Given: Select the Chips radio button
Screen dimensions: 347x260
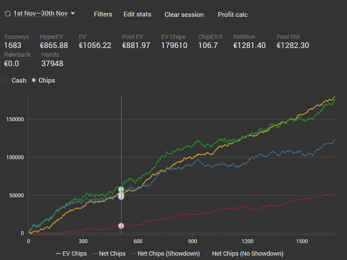Looking at the screenshot, I should point(34,80).
